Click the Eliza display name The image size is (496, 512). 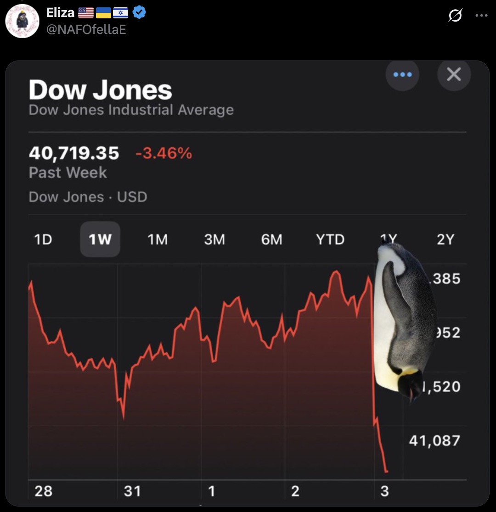click(x=60, y=13)
